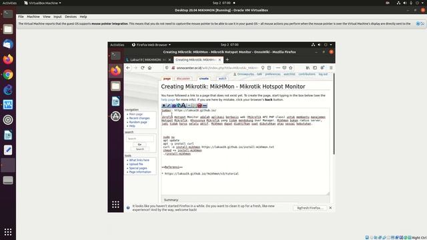The height and width of the screenshot is (240, 427).
Task: Select wiki 'discussion' tab
Action: (x=183, y=79)
